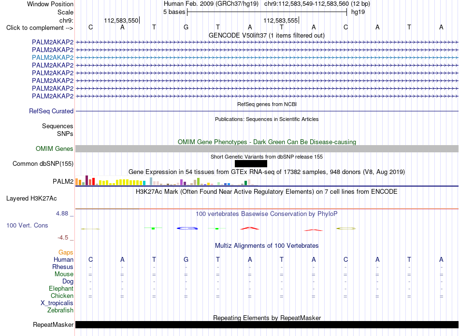This screenshot has width=459, height=336.
Task: Click the Chicken alignment row label
Action: (62, 296)
